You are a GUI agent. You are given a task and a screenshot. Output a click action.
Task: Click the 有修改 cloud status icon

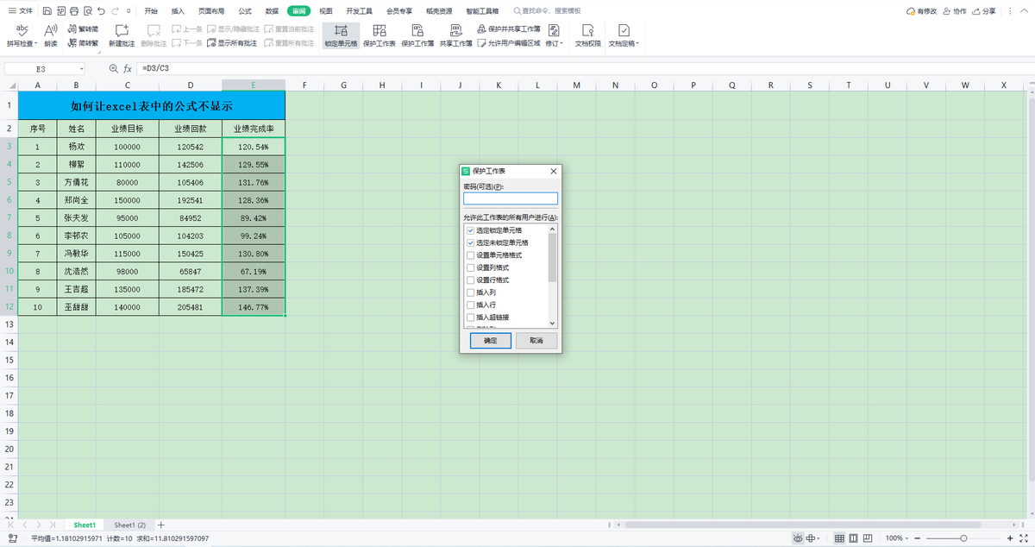pyautogui.click(x=911, y=11)
